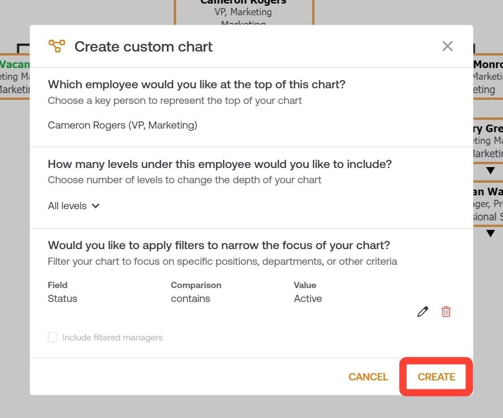Open the All levels dropdown

[x=74, y=206]
